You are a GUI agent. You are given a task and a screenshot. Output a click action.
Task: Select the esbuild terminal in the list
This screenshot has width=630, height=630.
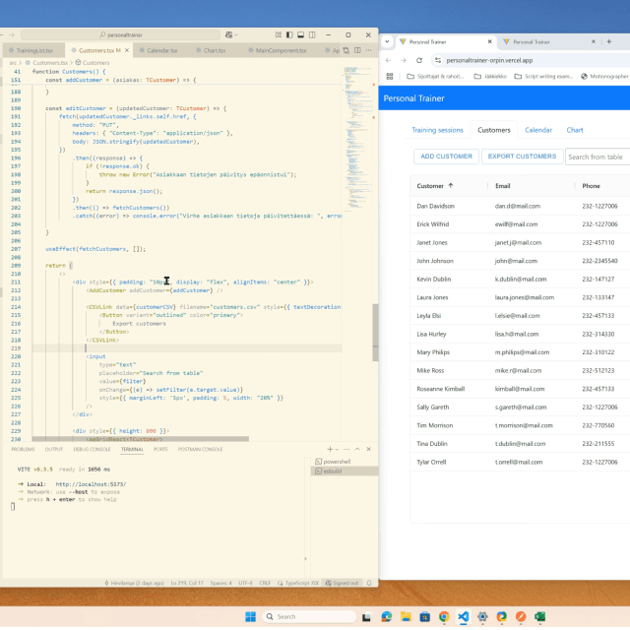(331, 471)
